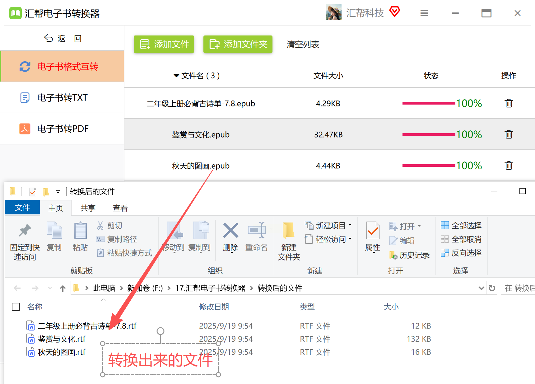Click the Explorer back arrow
535x384 pixels.
point(17,288)
